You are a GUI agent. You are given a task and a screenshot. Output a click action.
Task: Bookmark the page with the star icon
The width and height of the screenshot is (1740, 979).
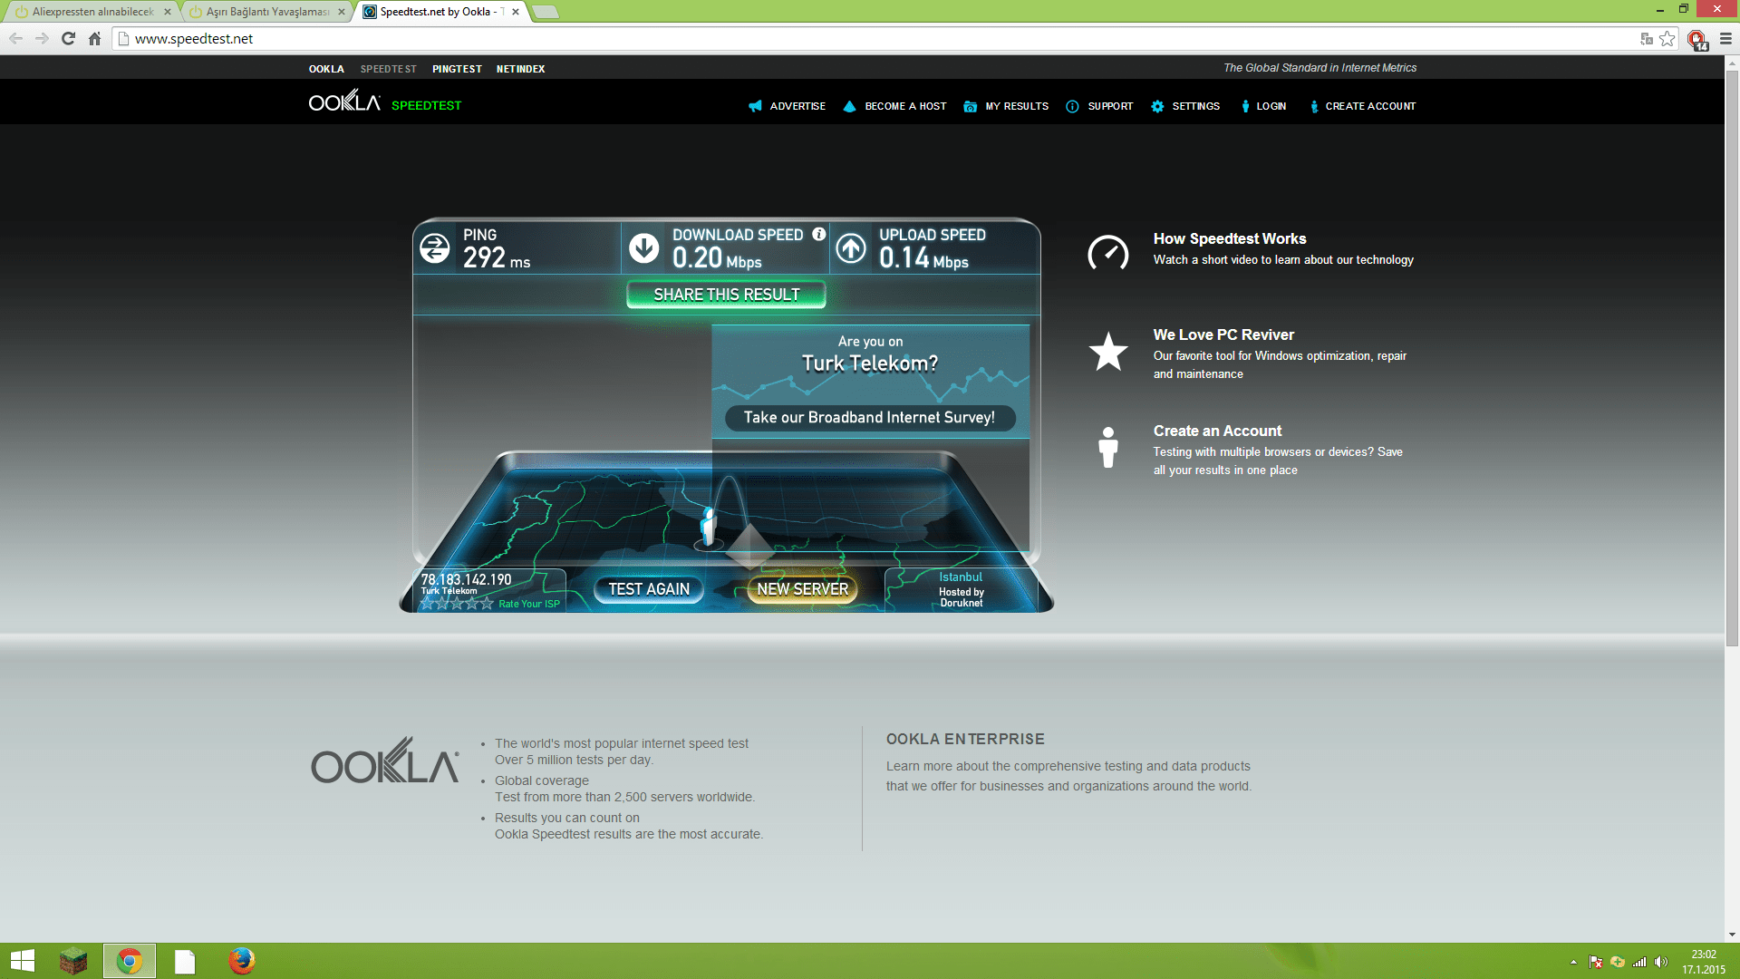point(1667,38)
